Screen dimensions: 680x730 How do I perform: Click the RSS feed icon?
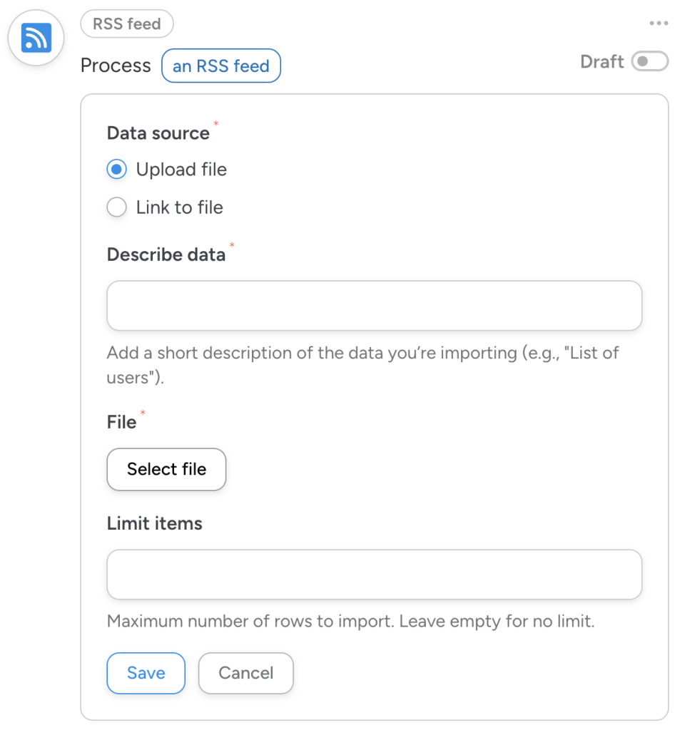[x=36, y=38]
